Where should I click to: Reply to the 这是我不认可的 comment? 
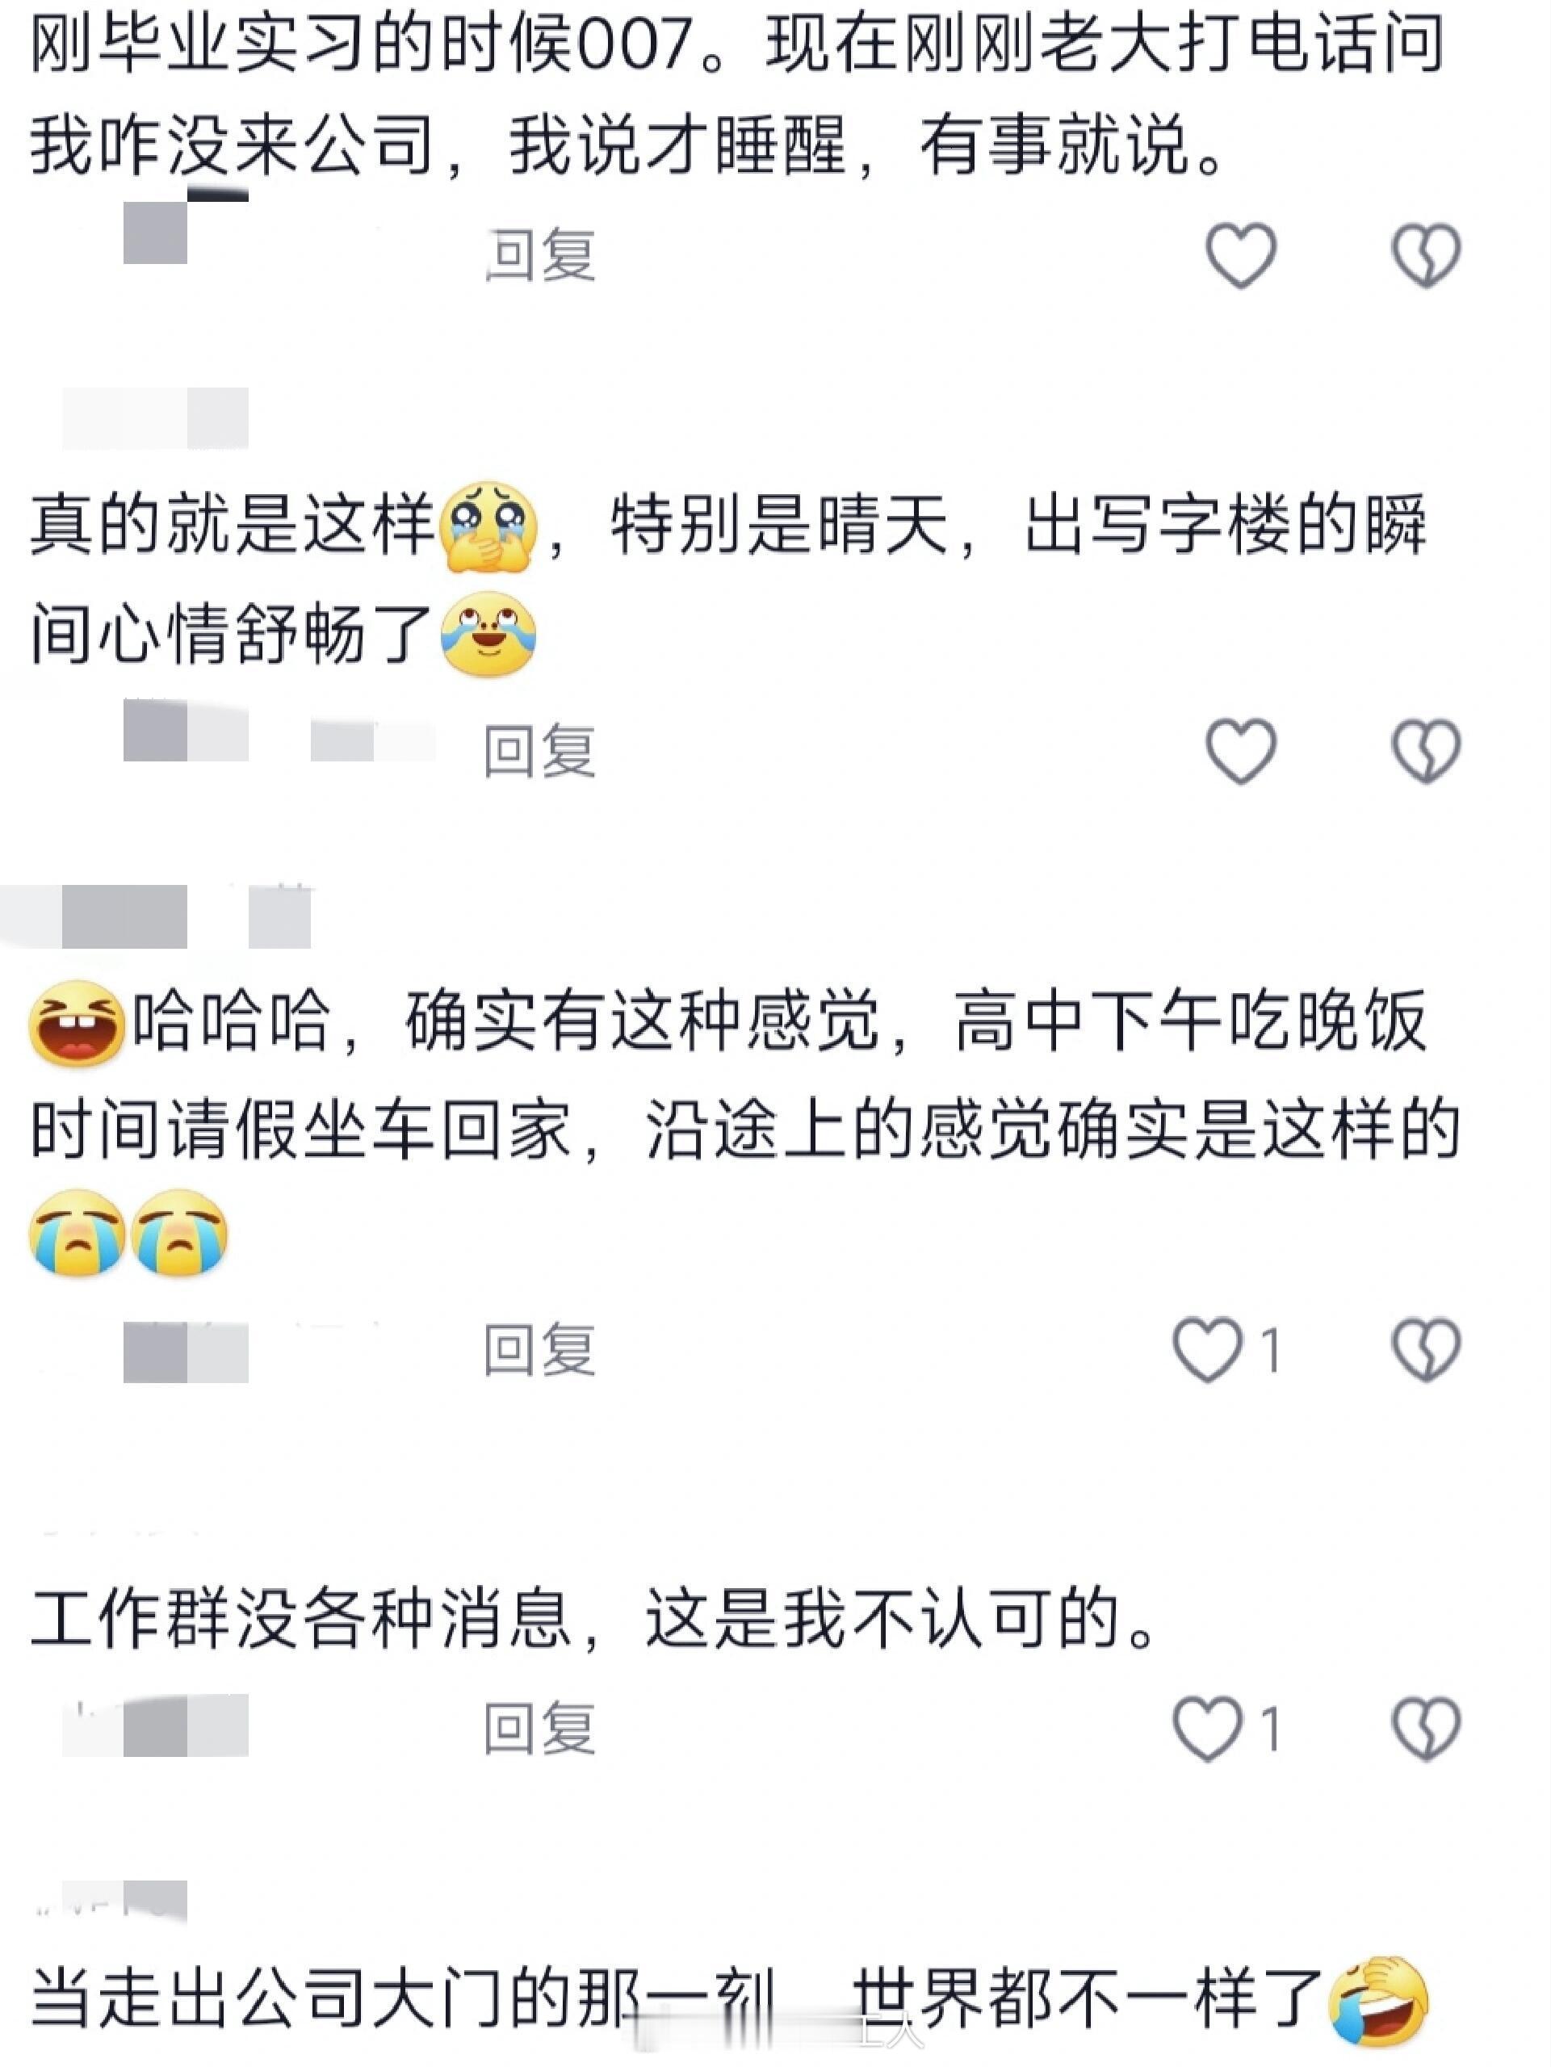pos(540,1729)
